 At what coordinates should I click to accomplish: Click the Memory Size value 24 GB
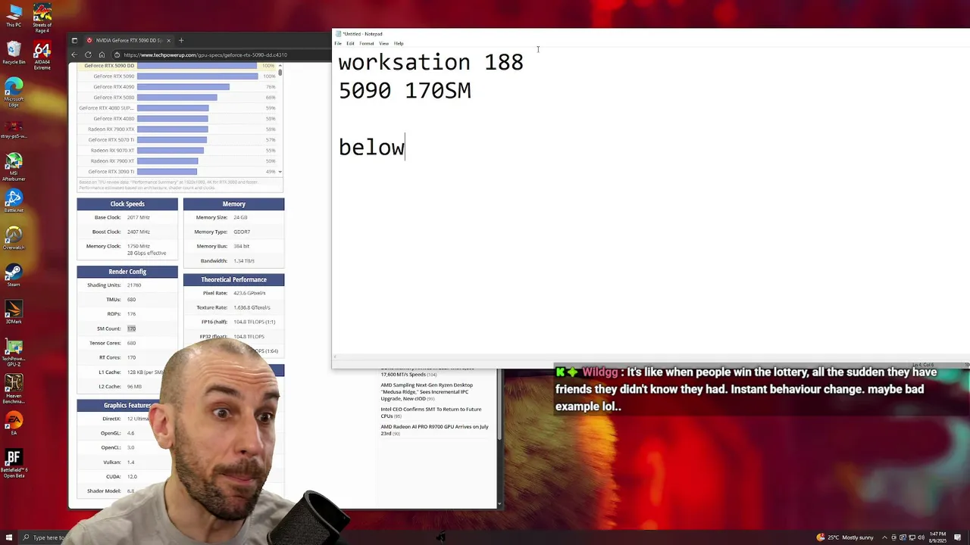click(x=240, y=217)
